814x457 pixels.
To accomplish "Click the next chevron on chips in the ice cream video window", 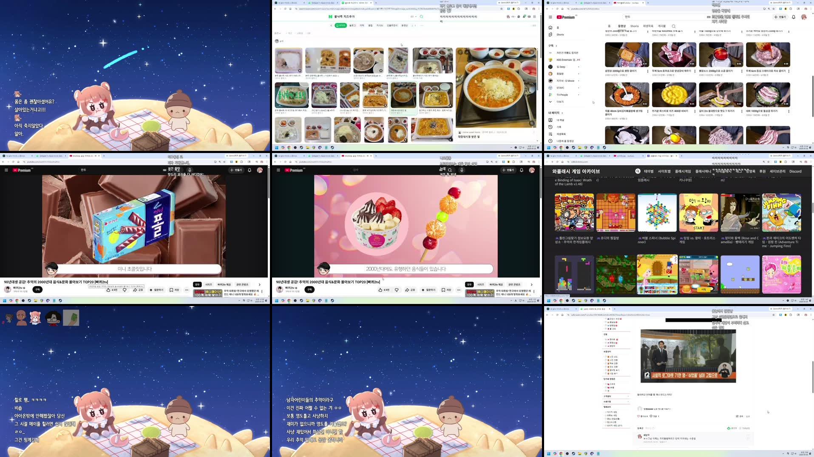I will point(531,284).
